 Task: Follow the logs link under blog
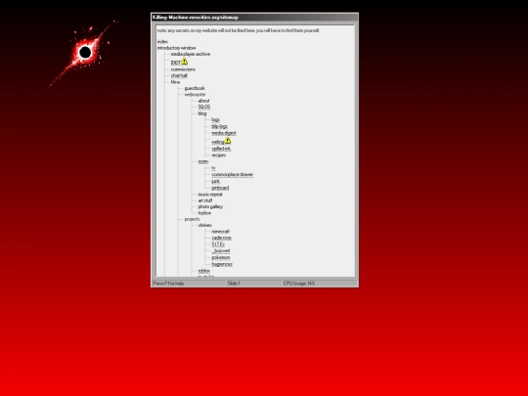coord(215,120)
